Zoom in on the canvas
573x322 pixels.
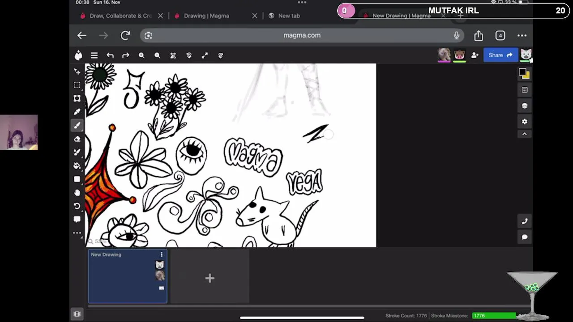coord(141,55)
